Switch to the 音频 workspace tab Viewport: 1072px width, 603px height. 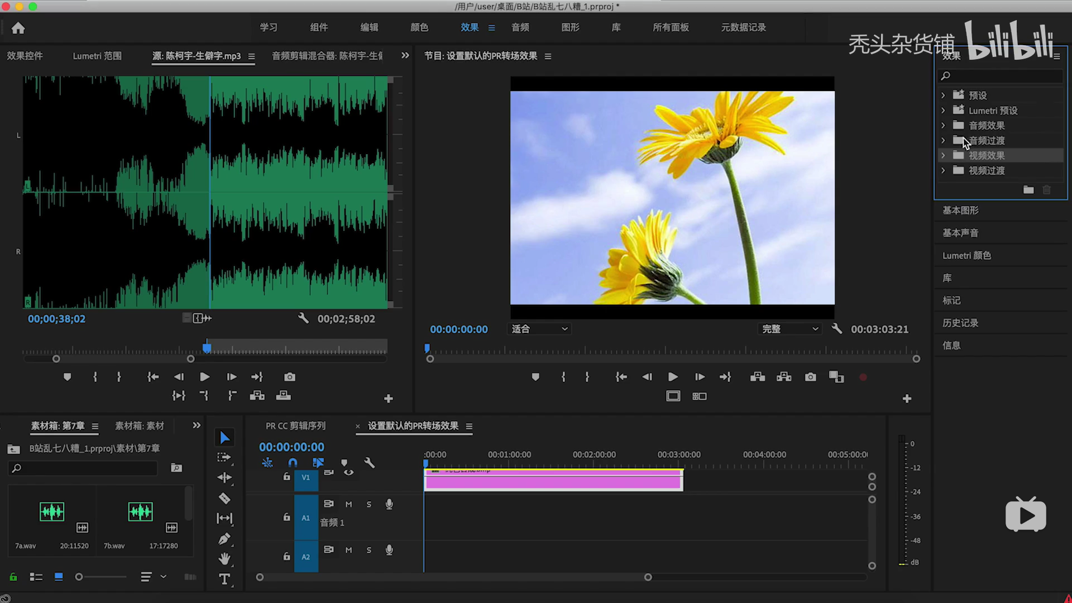pos(520,27)
